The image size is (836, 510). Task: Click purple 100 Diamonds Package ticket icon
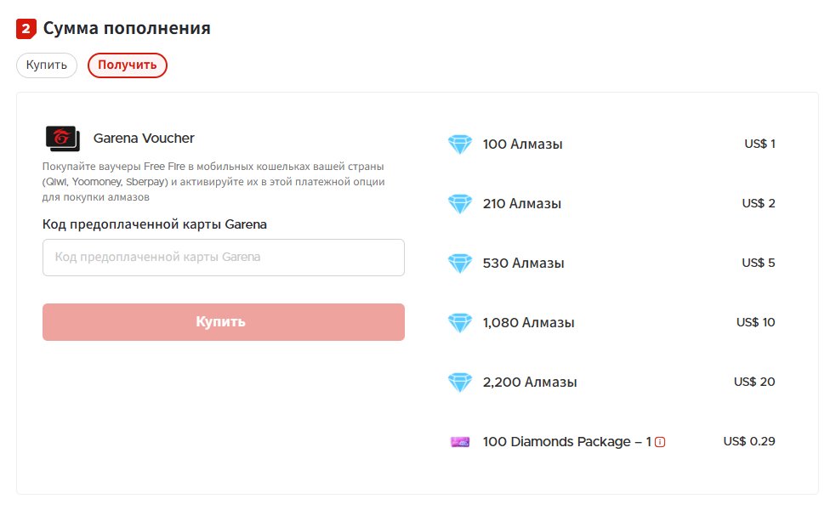(x=459, y=442)
